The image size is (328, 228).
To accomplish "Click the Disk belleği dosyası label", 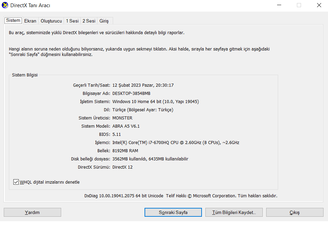I will 90,159.
